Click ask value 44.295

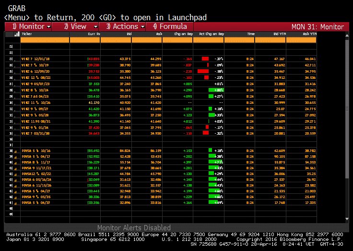pos(156,59)
